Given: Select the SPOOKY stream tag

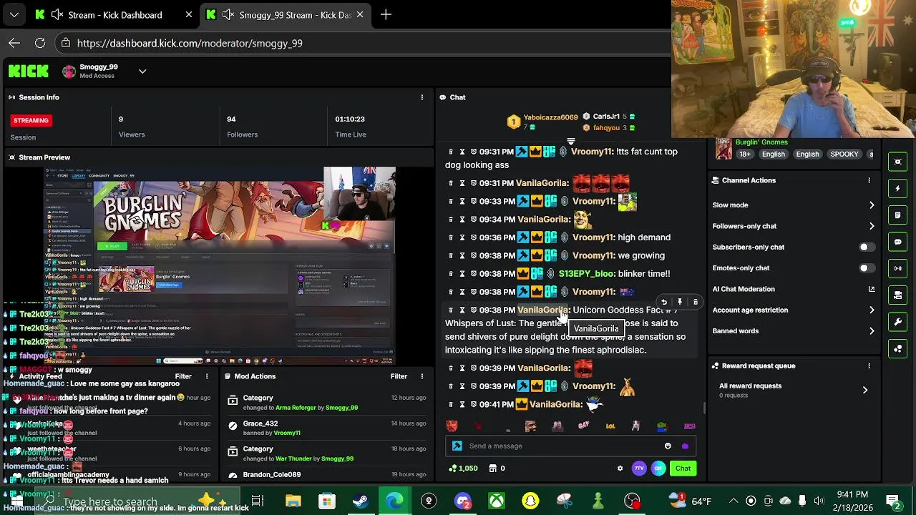Looking at the screenshot, I should (x=844, y=154).
